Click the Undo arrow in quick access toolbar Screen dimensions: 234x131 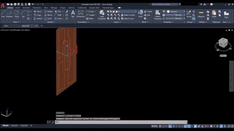point(33,4)
